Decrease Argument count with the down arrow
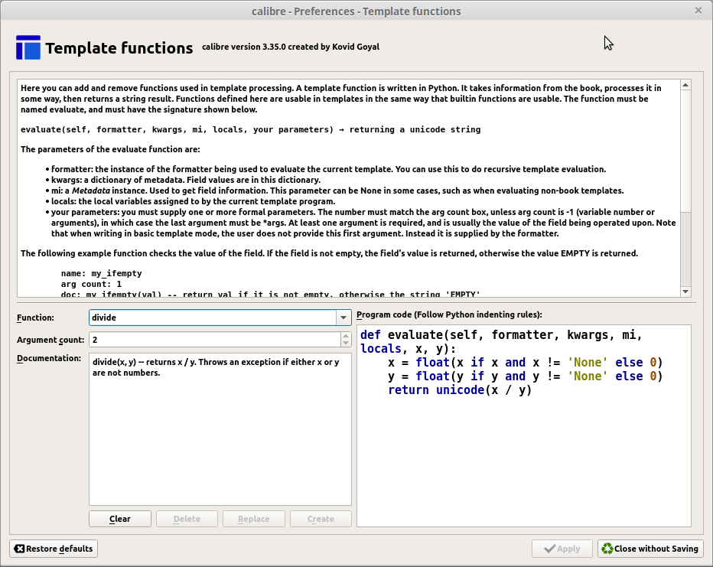Image resolution: width=713 pixels, height=567 pixels. pos(346,343)
